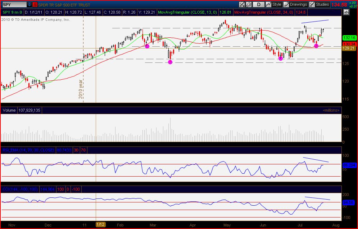Screen dimensions: 358x229
Task: Select the drawing tools icon beside wrench
Action: point(242,4)
